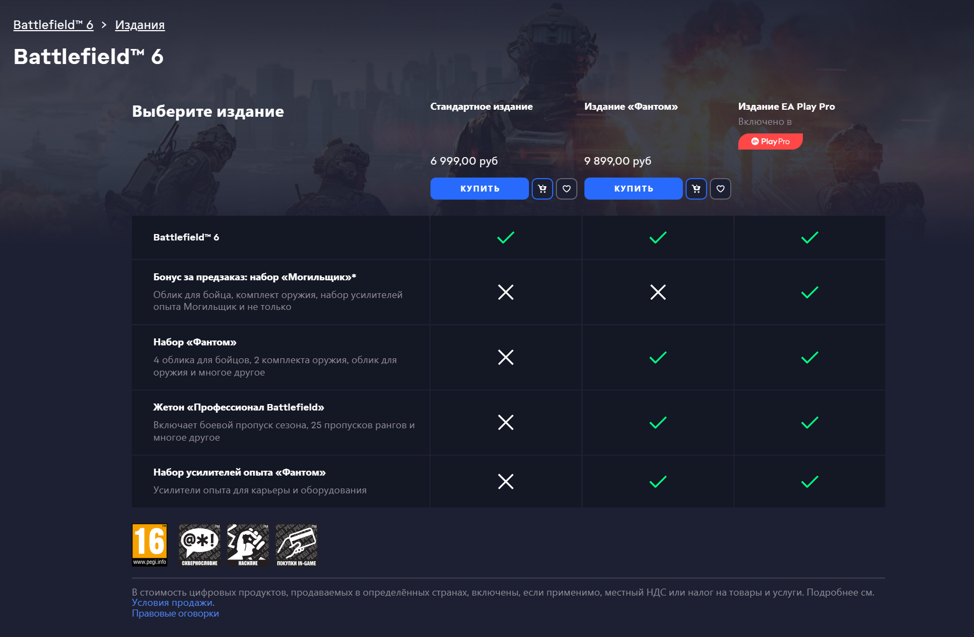Click checkmark for Battlefield 6 in Standard column
This screenshot has width=974, height=637.
(x=506, y=237)
